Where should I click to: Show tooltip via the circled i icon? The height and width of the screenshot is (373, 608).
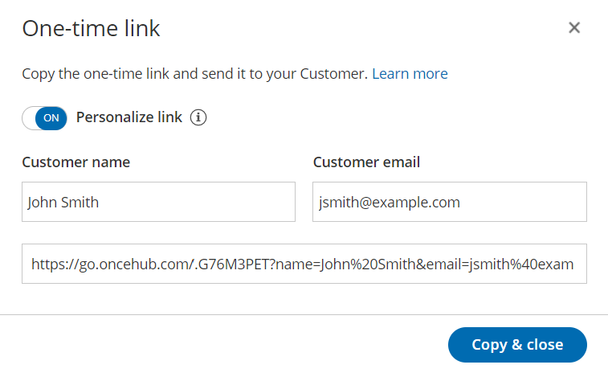(198, 117)
